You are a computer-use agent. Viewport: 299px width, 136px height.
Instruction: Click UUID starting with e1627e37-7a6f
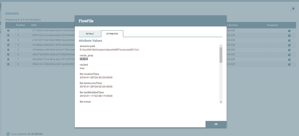tap(53, 40)
